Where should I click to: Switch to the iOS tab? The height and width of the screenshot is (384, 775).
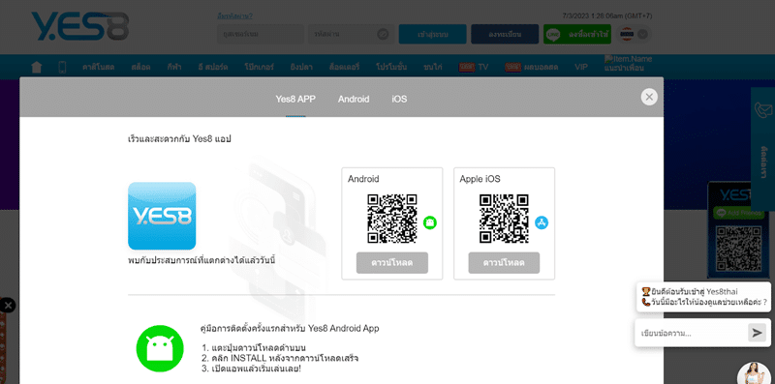point(399,100)
